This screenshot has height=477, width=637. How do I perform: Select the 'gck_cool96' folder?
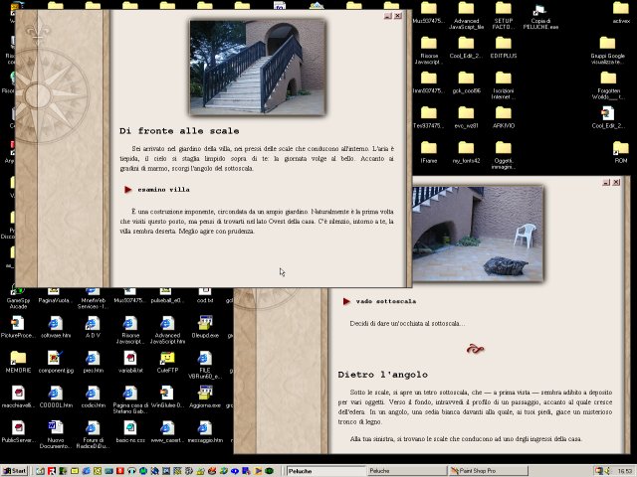click(x=466, y=82)
